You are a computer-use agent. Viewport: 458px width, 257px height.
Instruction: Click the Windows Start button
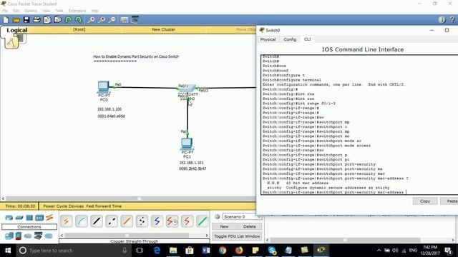point(8,251)
